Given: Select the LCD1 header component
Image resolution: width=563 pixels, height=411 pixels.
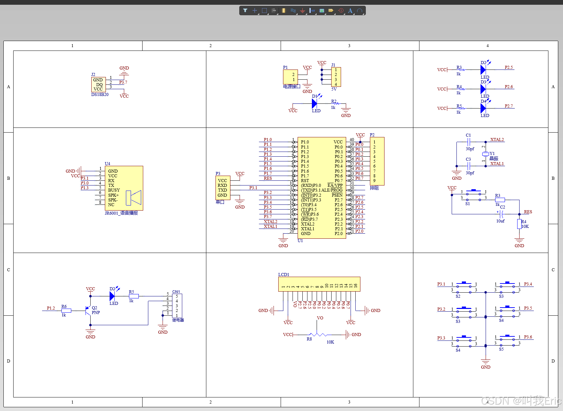Looking at the screenshot, I should tap(319, 284).
